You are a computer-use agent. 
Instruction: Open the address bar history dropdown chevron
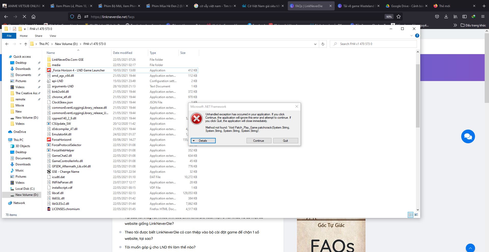(315, 44)
